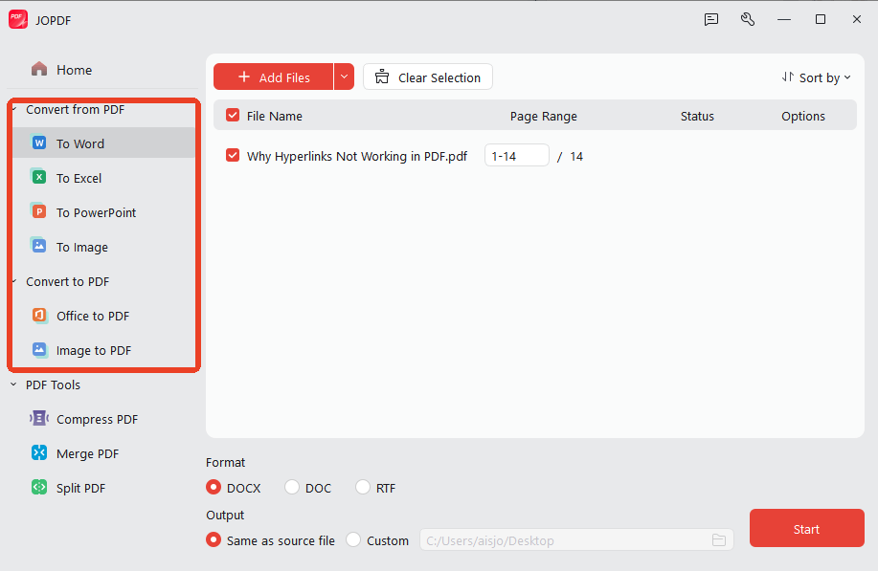
Task: Click the output path field C:/Users/aisjo/Desktop
Action: [576, 540]
